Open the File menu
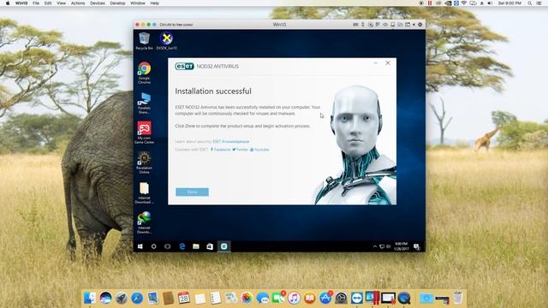 click(x=36, y=3)
